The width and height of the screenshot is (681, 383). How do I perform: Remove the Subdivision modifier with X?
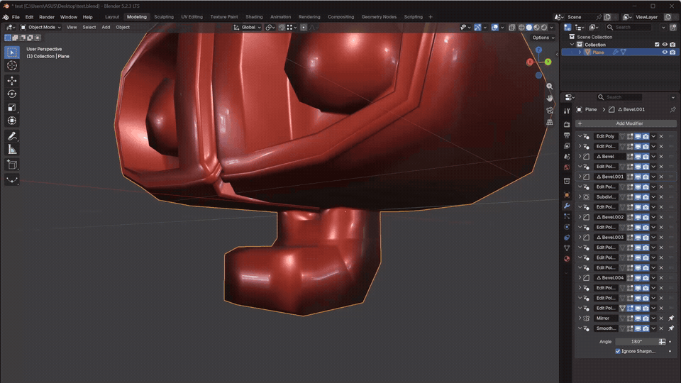pyautogui.click(x=661, y=197)
